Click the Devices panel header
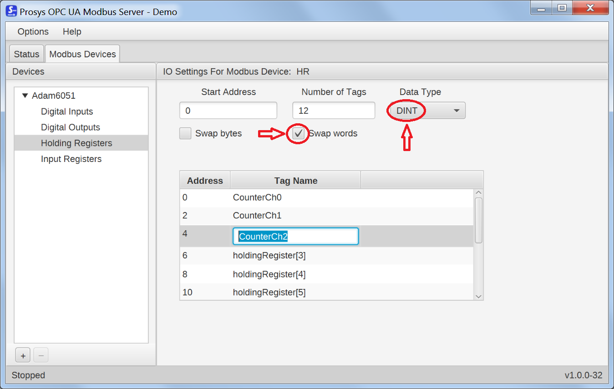 pos(80,71)
